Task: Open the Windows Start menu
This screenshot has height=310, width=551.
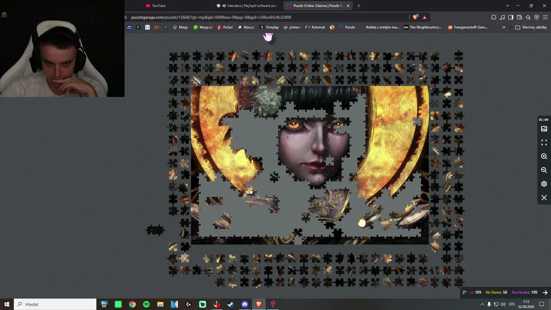Action: point(7,304)
